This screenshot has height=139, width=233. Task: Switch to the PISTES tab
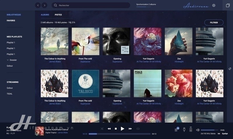58,15
